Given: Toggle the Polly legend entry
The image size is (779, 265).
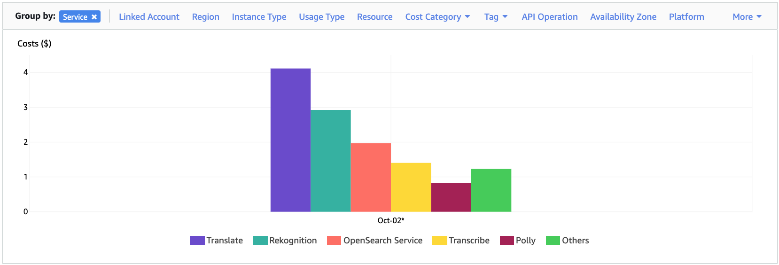Looking at the screenshot, I should click(518, 241).
